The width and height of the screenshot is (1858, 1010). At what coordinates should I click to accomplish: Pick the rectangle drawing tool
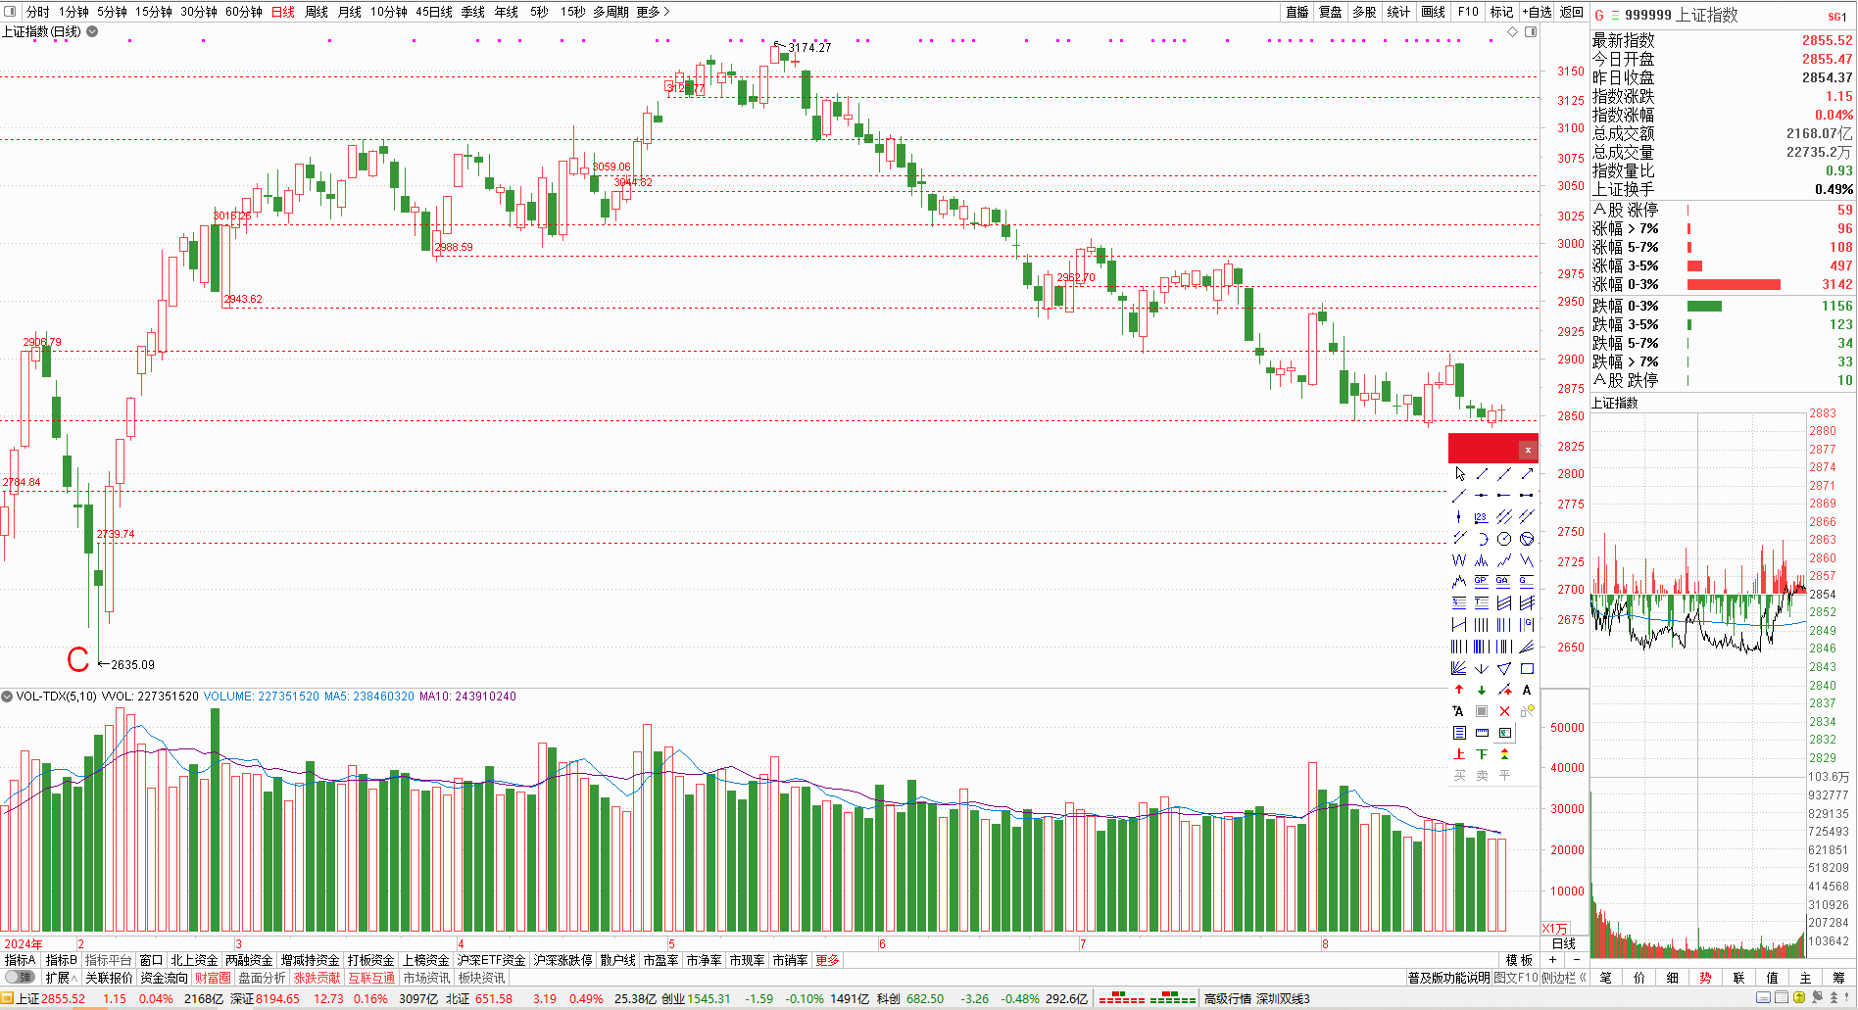tap(1527, 669)
